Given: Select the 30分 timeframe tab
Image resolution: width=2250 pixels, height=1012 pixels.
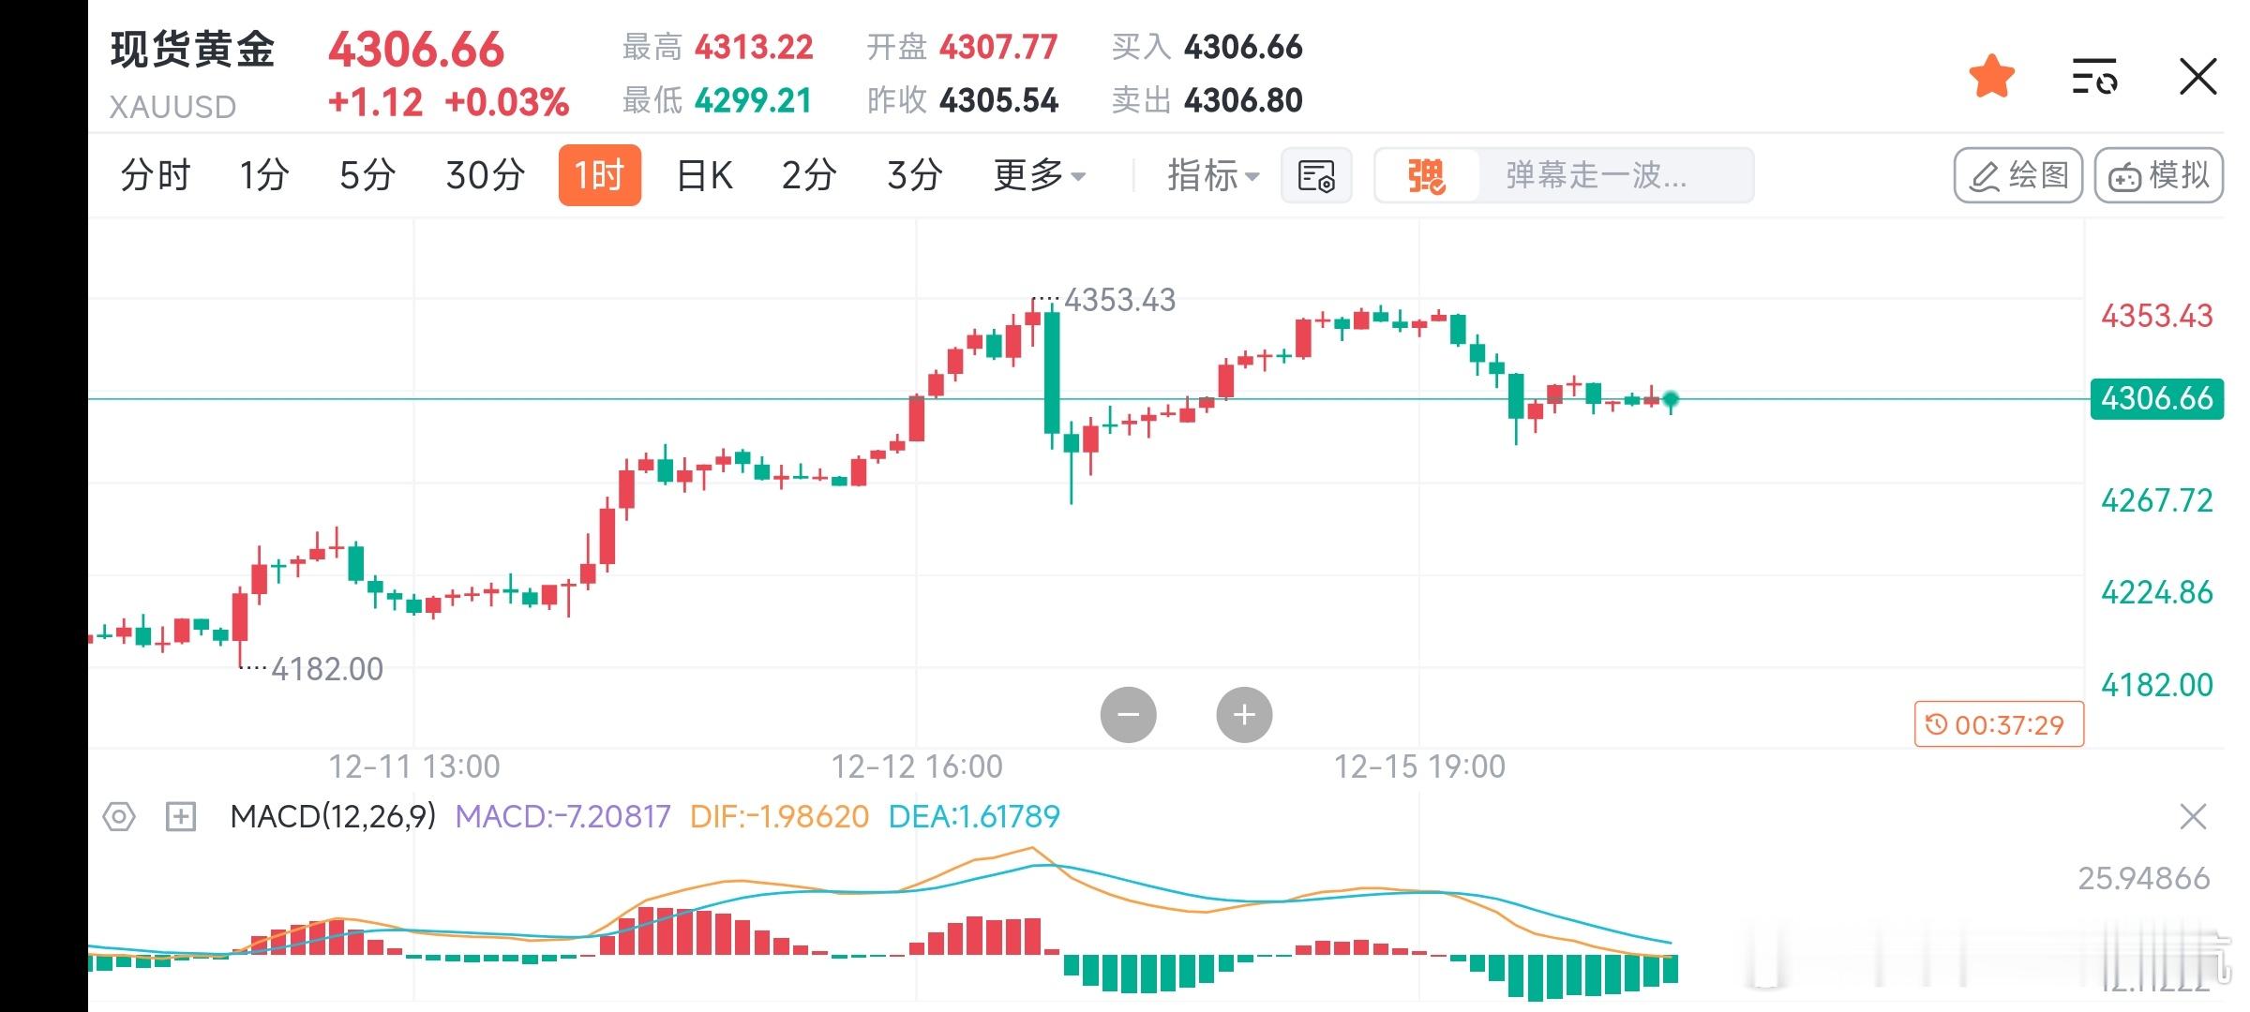Looking at the screenshot, I should click(x=485, y=175).
